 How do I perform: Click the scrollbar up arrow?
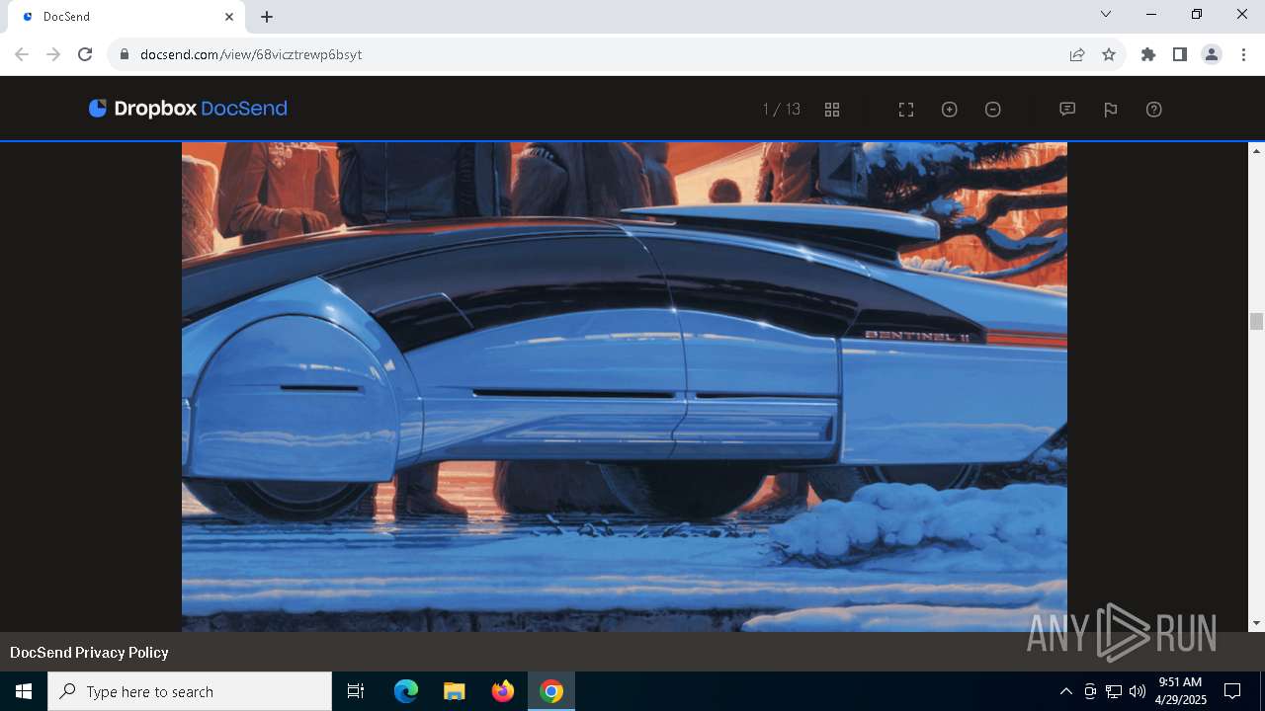(x=1256, y=151)
